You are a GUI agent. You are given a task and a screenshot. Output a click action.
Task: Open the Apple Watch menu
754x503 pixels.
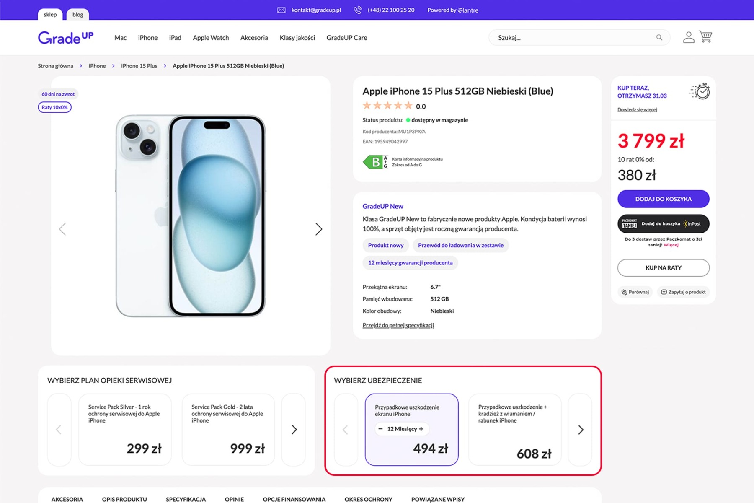(211, 38)
